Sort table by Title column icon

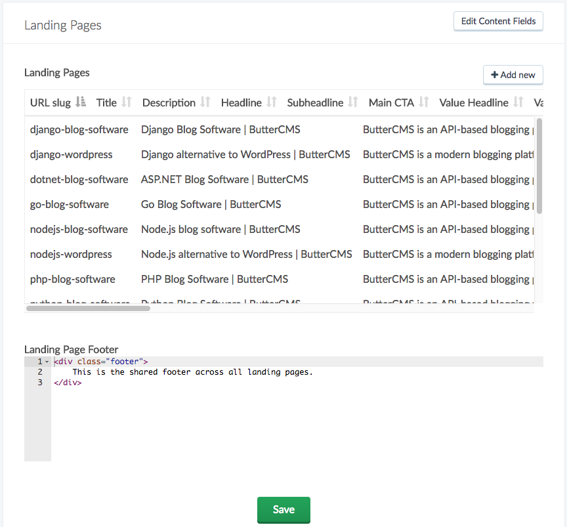(127, 102)
